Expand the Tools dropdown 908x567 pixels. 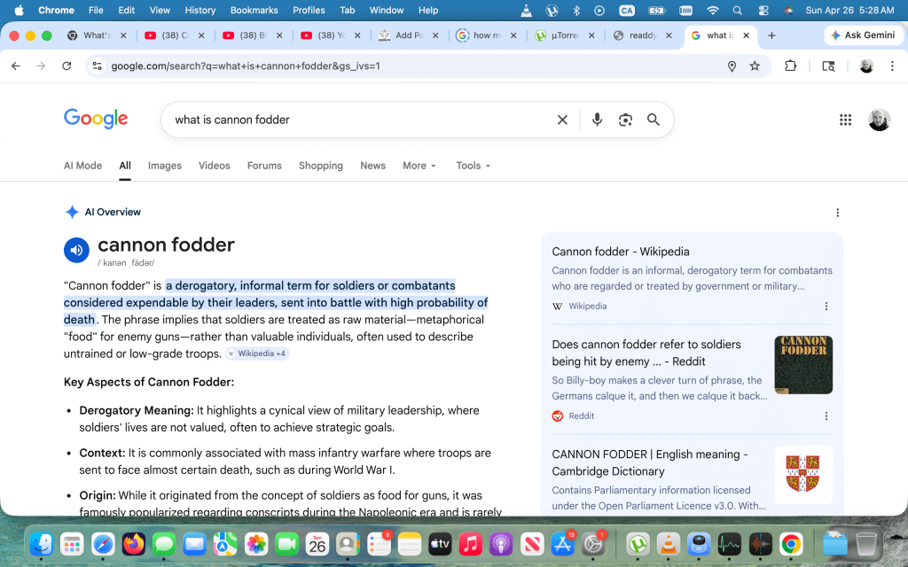[473, 166]
